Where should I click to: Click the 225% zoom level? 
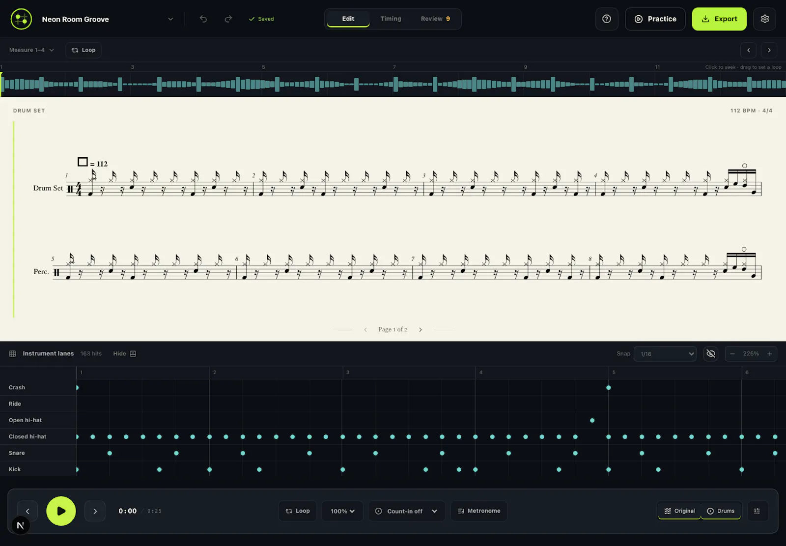click(x=751, y=354)
